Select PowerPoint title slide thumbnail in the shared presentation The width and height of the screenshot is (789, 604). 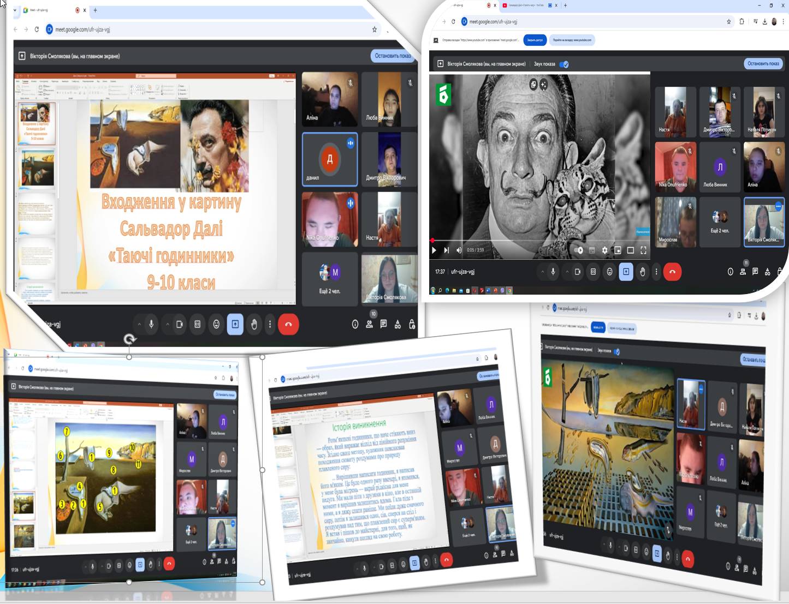[37, 123]
